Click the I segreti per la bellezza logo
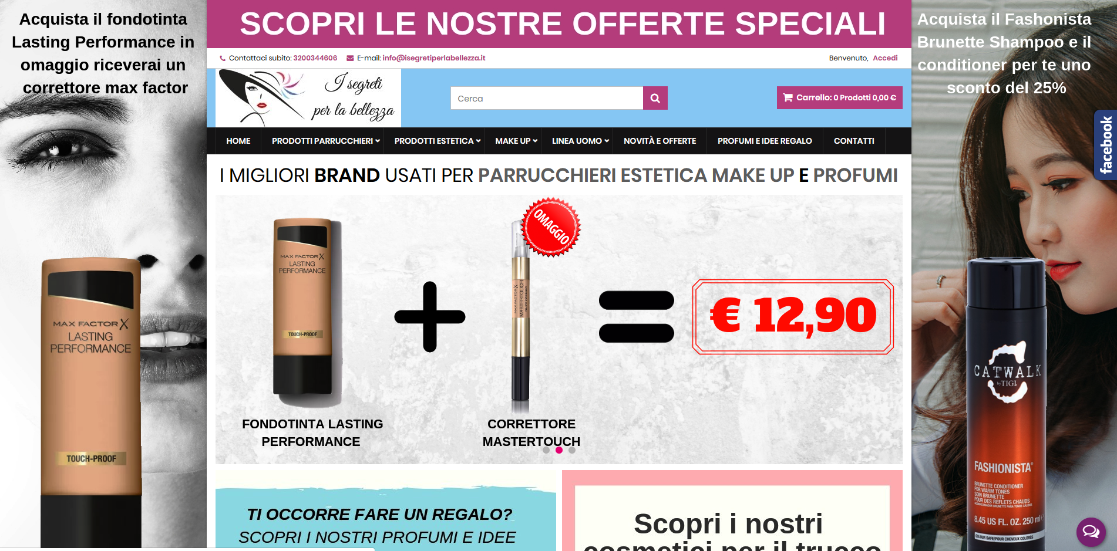 coord(308,98)
